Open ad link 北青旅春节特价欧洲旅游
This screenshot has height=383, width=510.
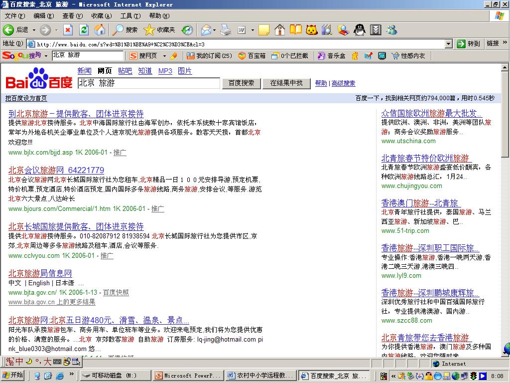click(x=425, y=158)
